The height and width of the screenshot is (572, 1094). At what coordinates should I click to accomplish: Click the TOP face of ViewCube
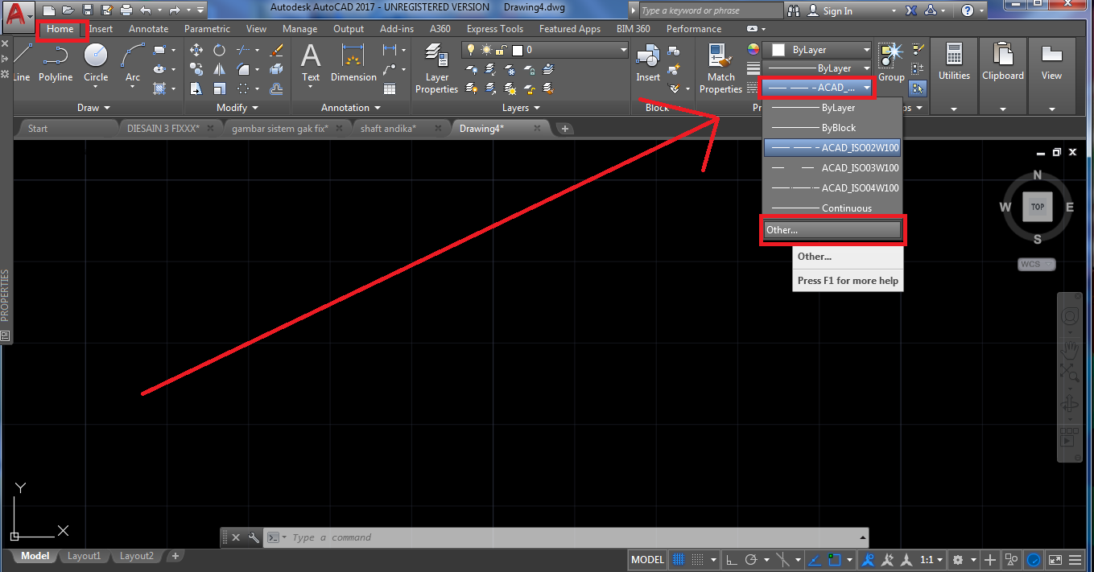[x=1037, y=207]
